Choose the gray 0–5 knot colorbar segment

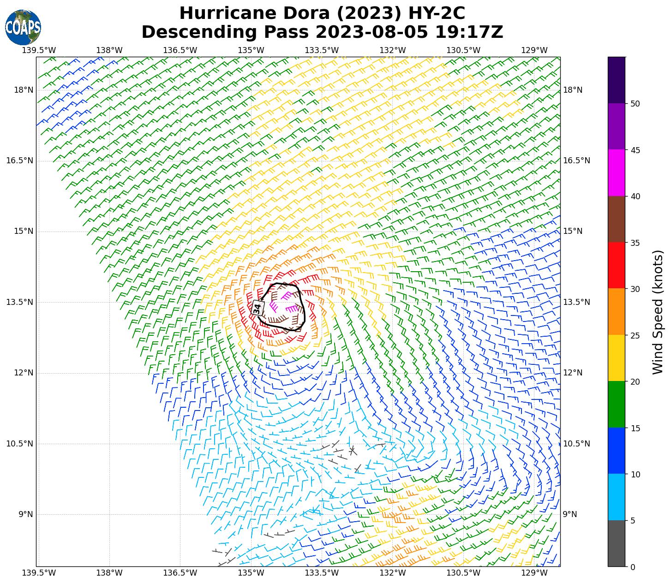pos(616,543)
